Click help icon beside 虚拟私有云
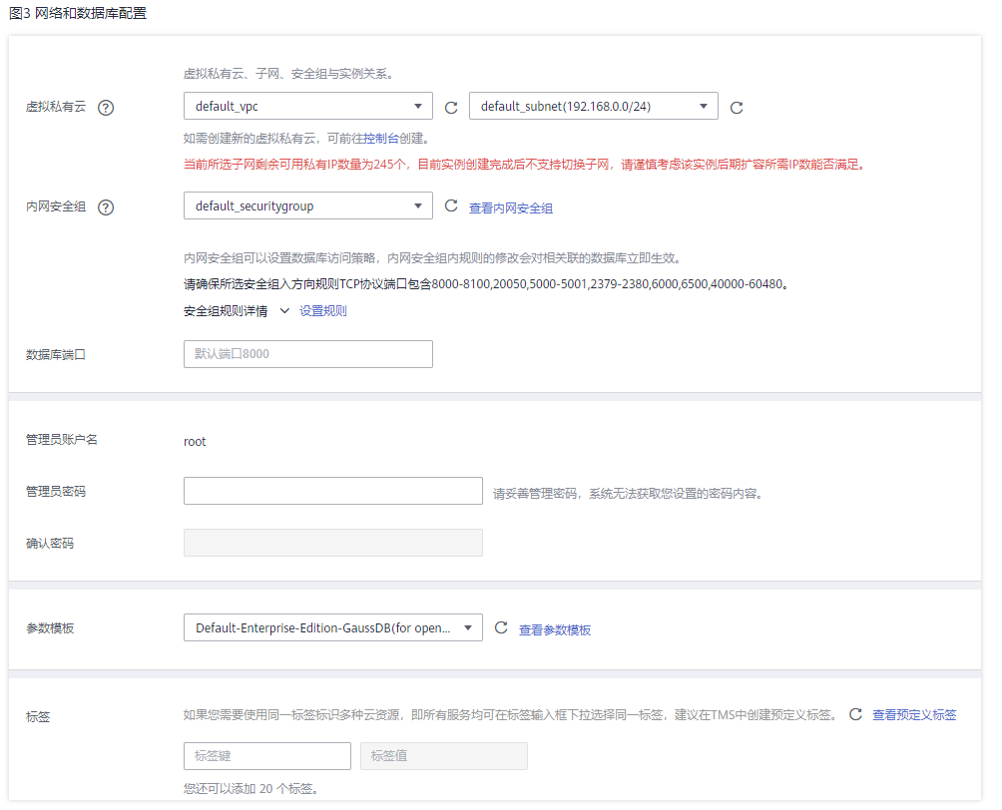 pos(106,108)
